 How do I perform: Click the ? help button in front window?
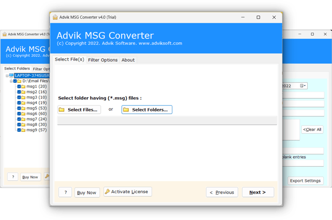pyautogui.click(x=65, y=192)
